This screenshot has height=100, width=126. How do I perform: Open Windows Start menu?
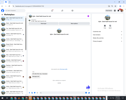point(2,98)
